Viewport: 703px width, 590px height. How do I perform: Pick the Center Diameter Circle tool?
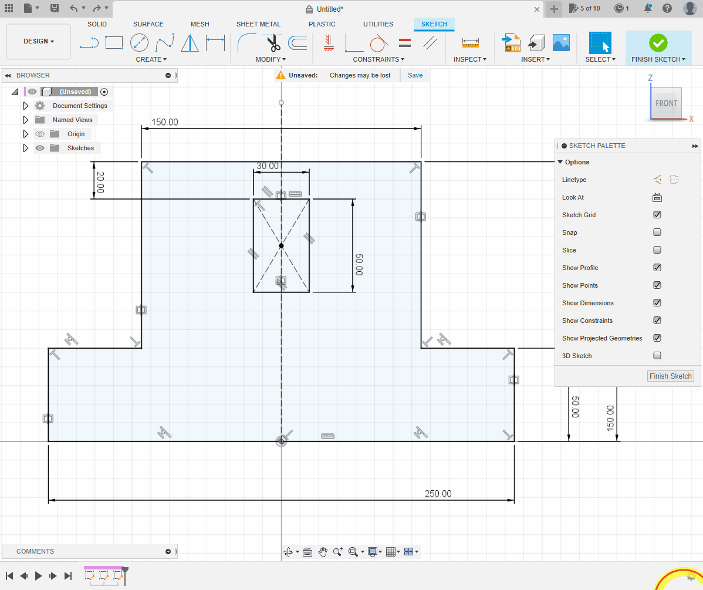(139, 43)
